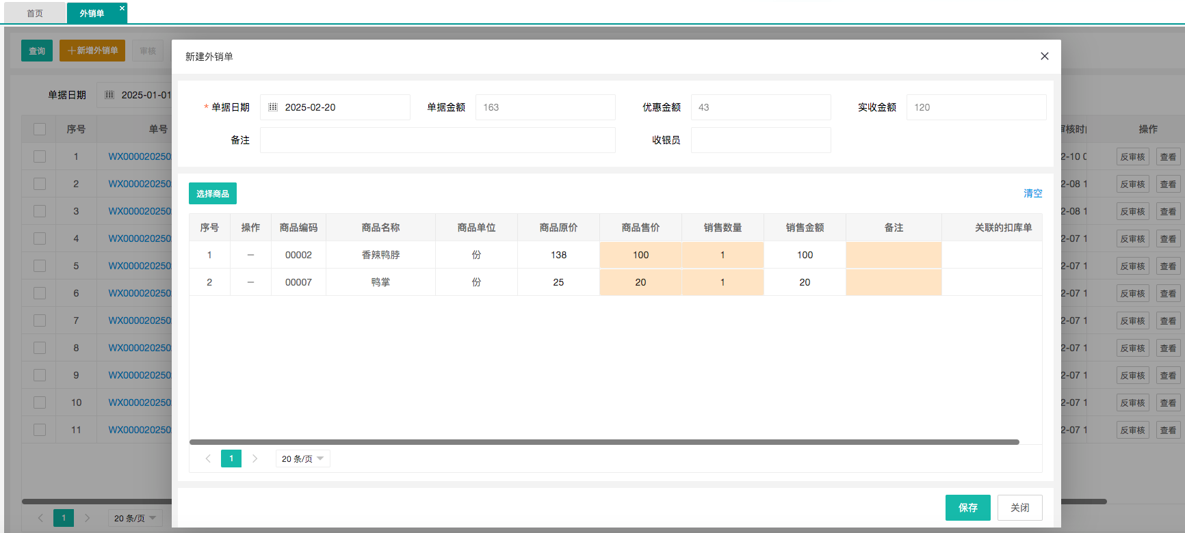Viewport: 1185px width, 533px height.
Task: Click the 清空 link
Action: (x=1032, y=193)
